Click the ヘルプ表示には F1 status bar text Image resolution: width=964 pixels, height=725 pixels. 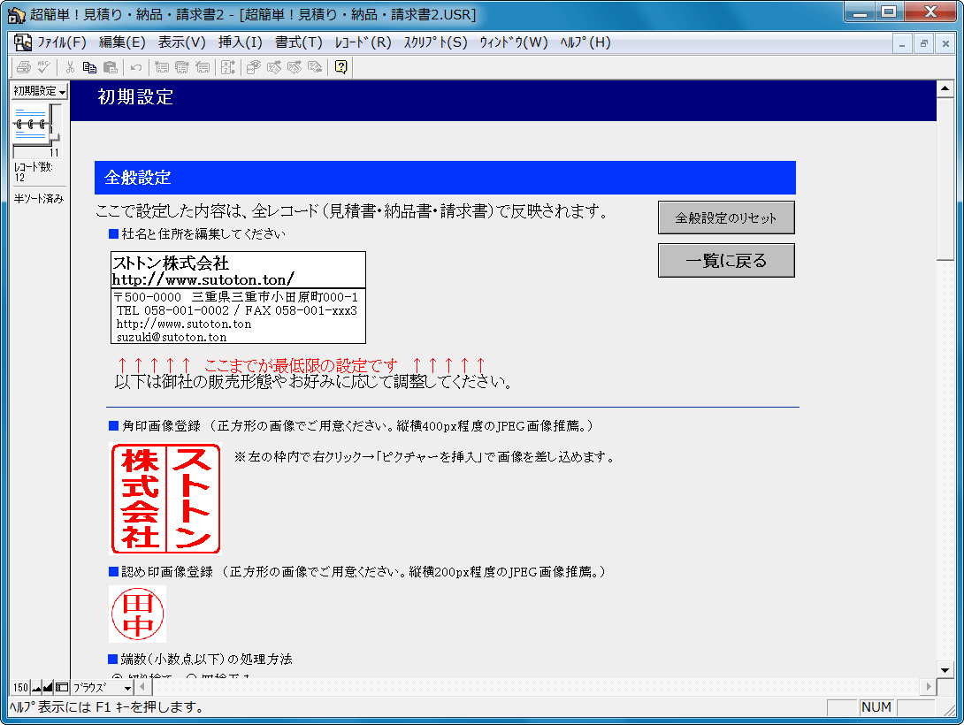(x=106, y=707)
